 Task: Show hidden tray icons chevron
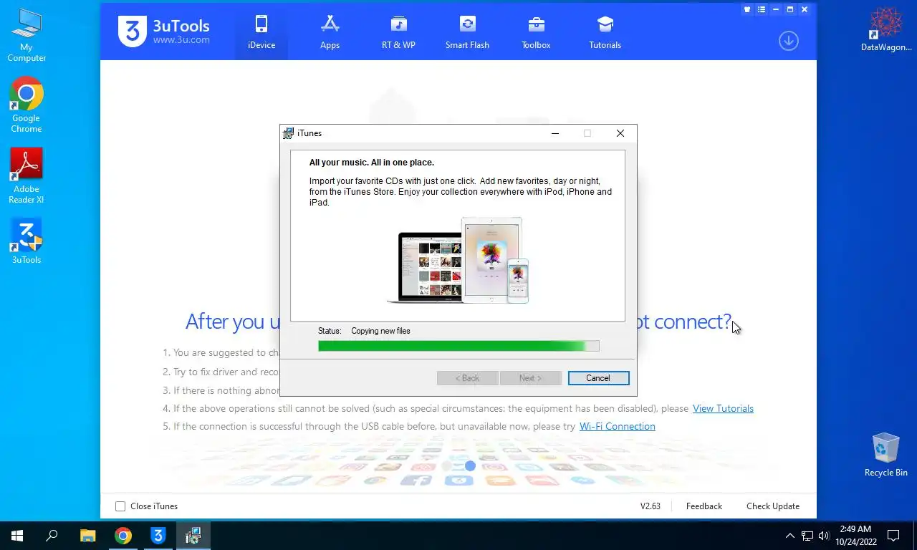coord(790,536)
